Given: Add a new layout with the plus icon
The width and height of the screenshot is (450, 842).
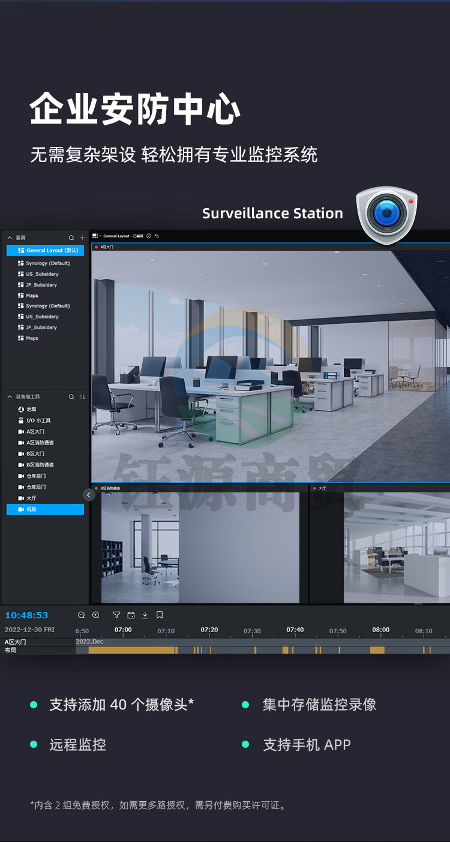Looking at the screenshot, I should [x=82, y=238].
